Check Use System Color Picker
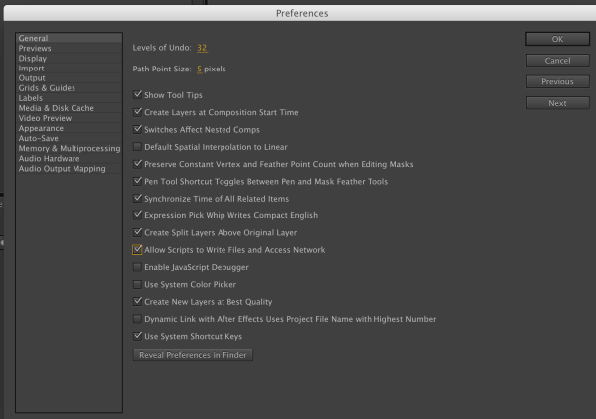 coord(137,285)
